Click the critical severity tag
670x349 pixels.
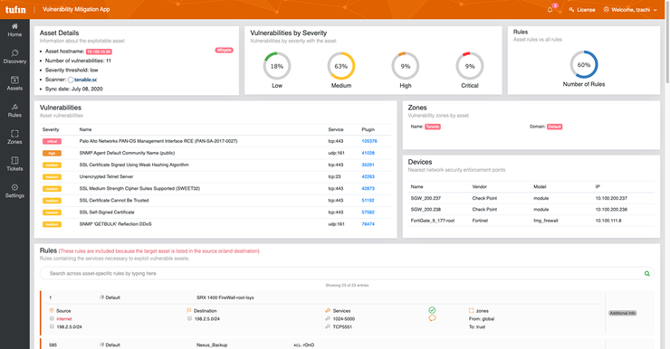click(52, 141)
